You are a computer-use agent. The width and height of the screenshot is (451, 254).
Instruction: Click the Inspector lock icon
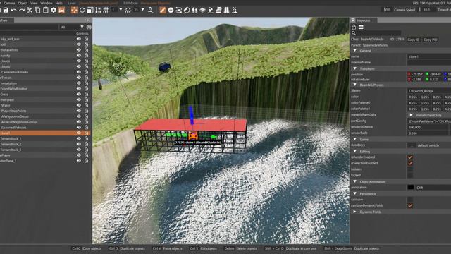click(354, 27)
